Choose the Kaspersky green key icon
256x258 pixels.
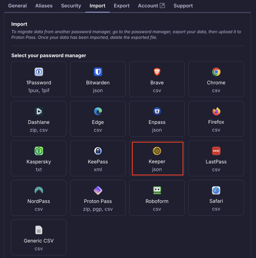pos(39,151)
